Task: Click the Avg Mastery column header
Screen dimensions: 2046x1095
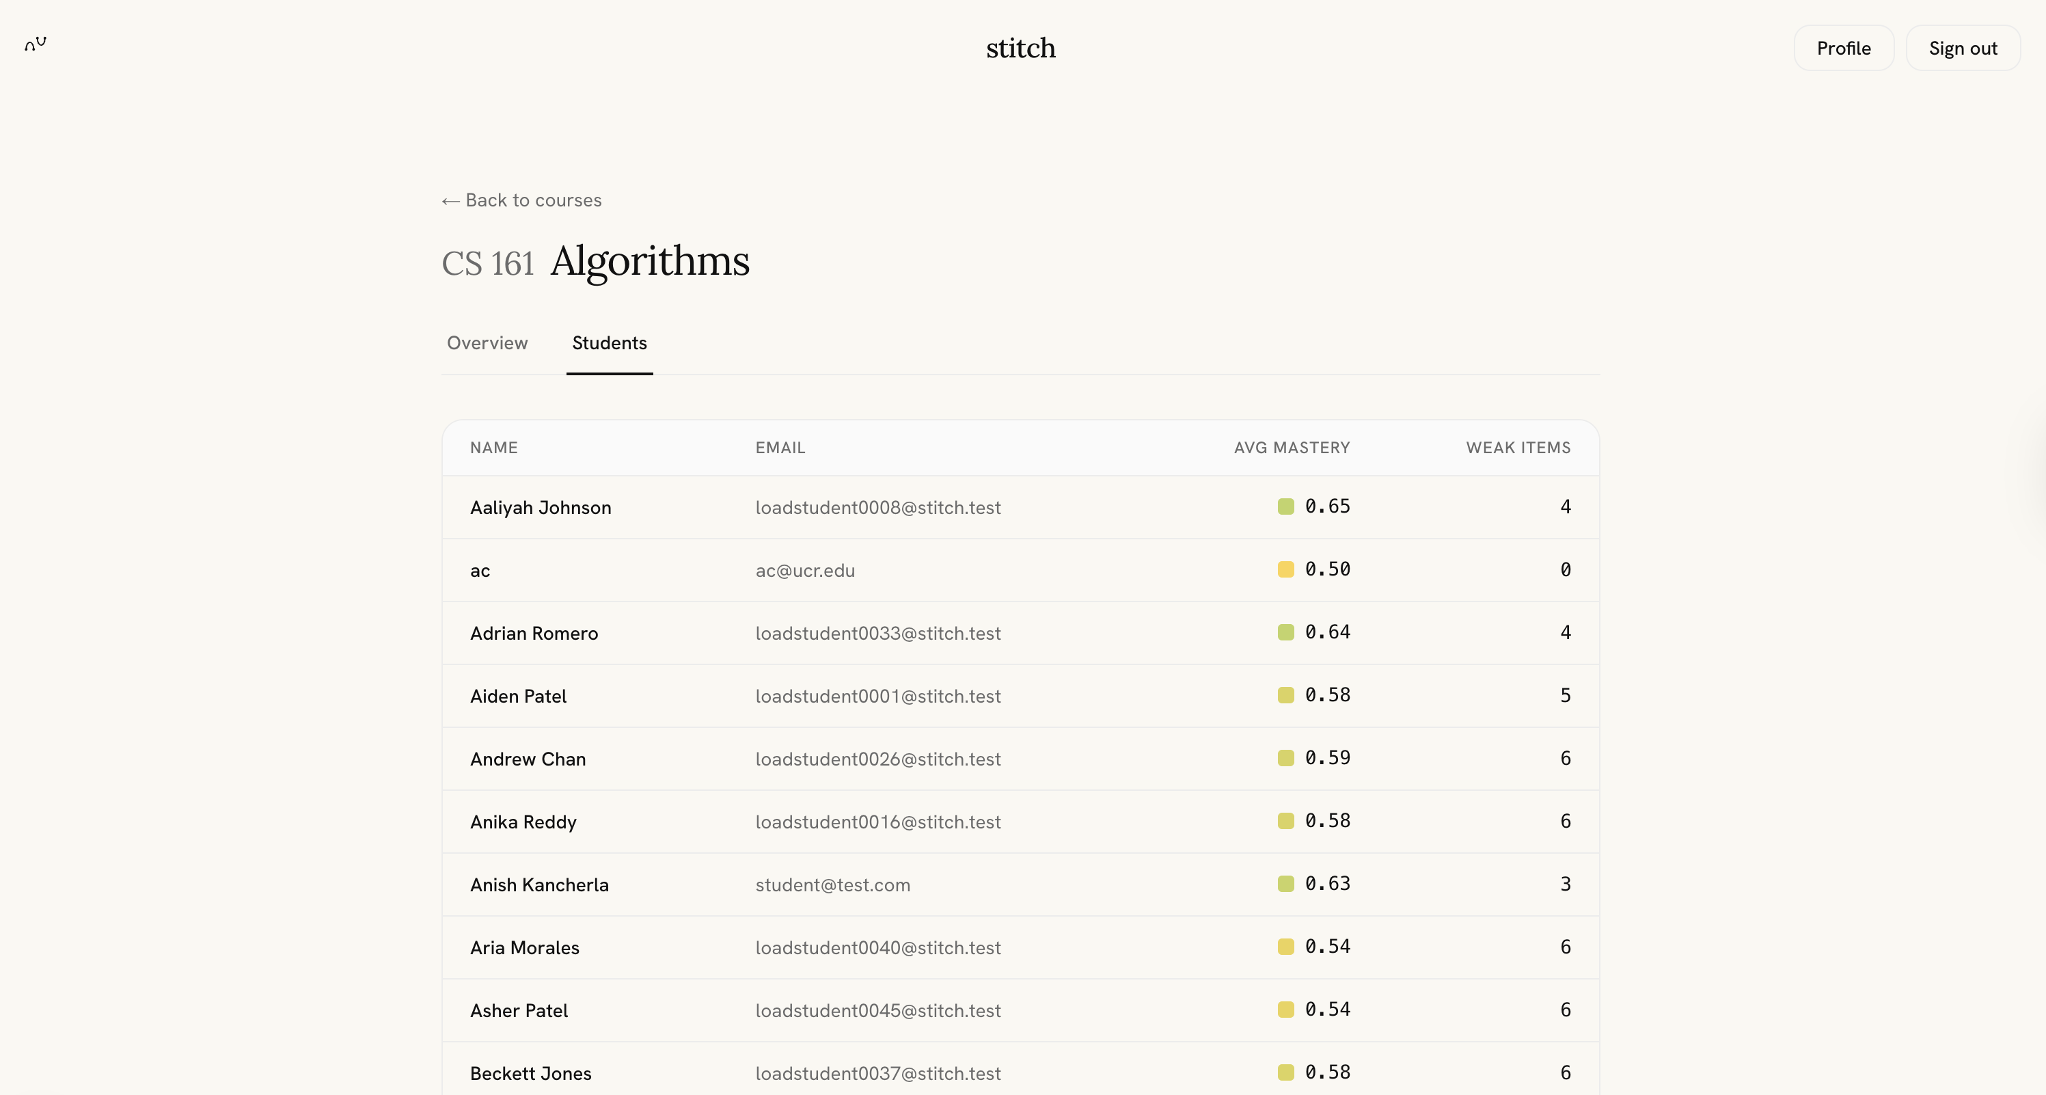Action: (x=1292, y=448)
